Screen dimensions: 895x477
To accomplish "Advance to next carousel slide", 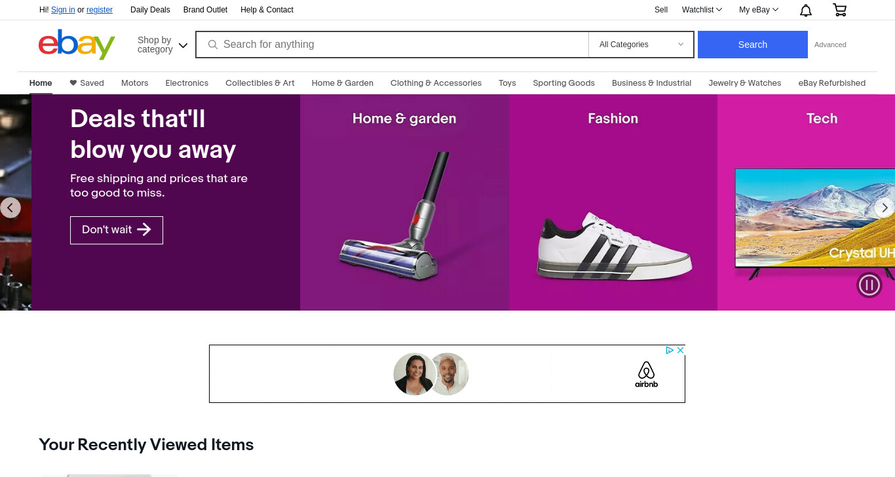I will tap(885, 208).
